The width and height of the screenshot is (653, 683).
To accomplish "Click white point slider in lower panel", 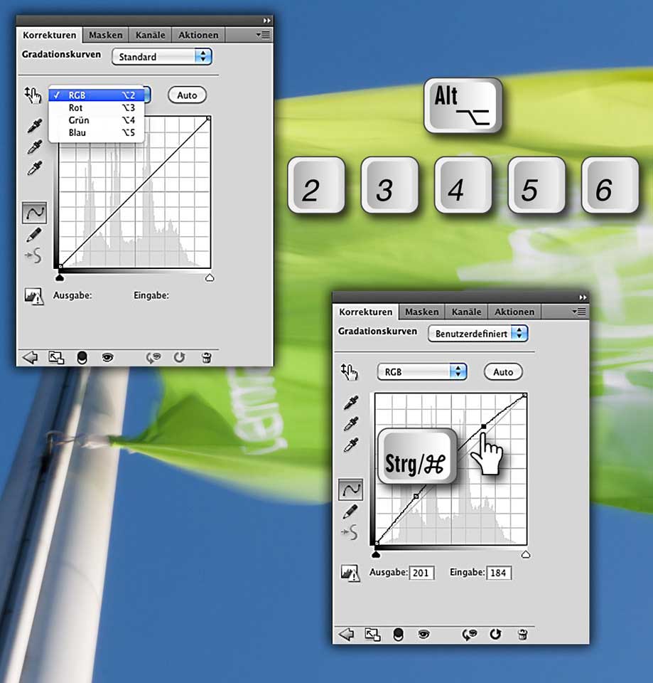I will coord(526,554).
